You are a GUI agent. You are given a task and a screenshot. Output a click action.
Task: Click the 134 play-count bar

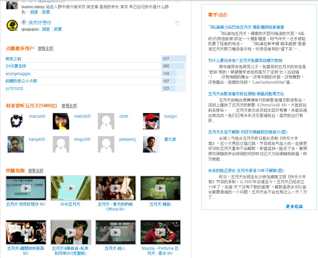(x=174, y=73)
